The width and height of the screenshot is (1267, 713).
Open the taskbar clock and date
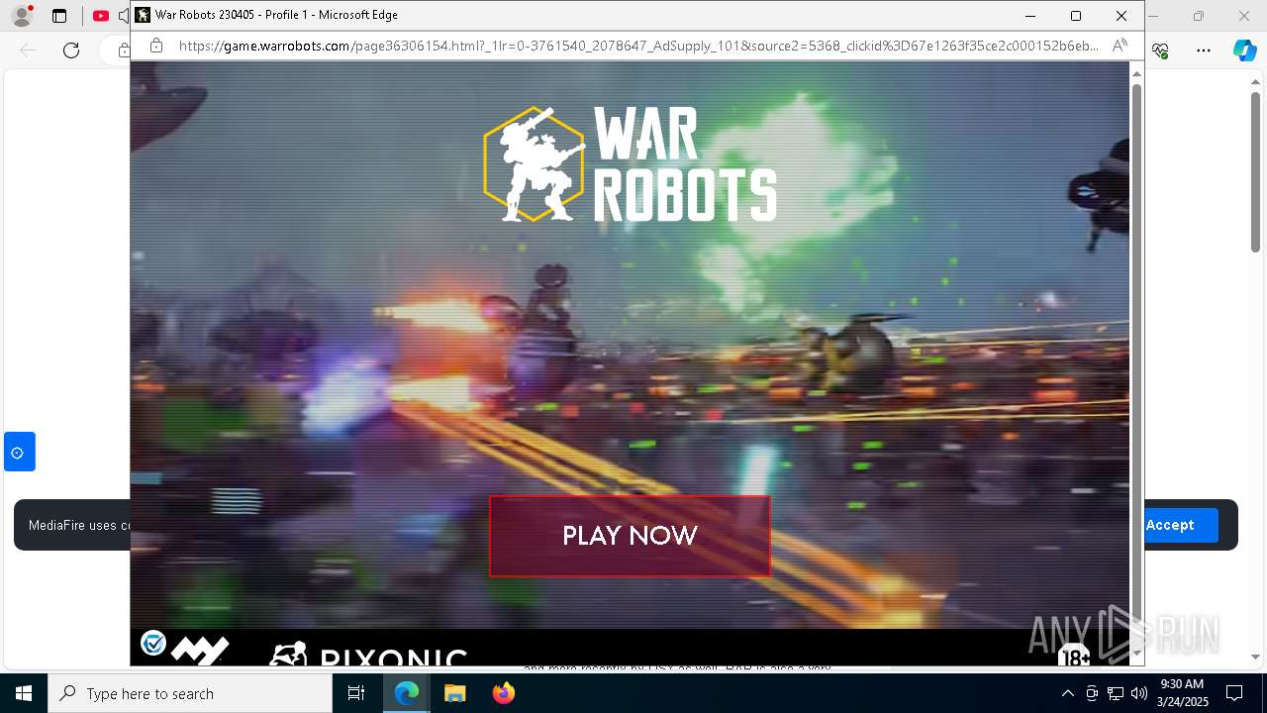[1181, 693]
